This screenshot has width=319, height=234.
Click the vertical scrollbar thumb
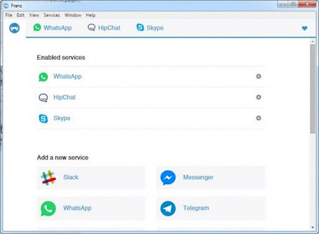pos(313,89)
